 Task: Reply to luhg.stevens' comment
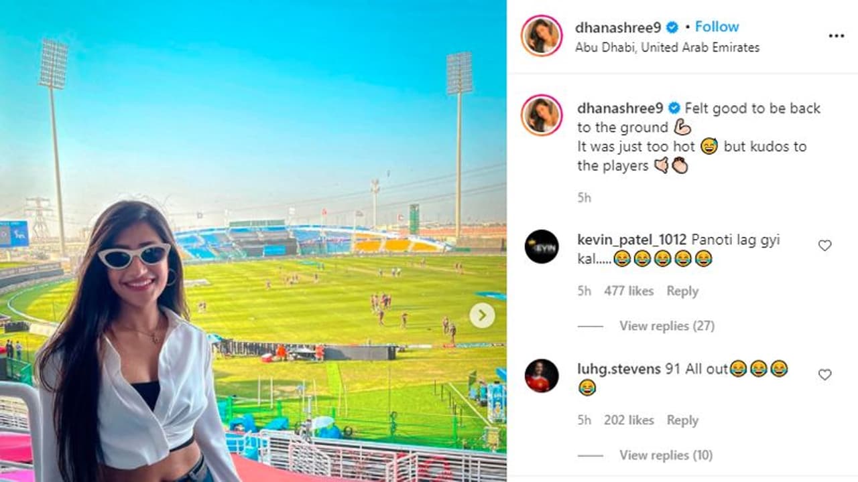(x=682, y=420)
